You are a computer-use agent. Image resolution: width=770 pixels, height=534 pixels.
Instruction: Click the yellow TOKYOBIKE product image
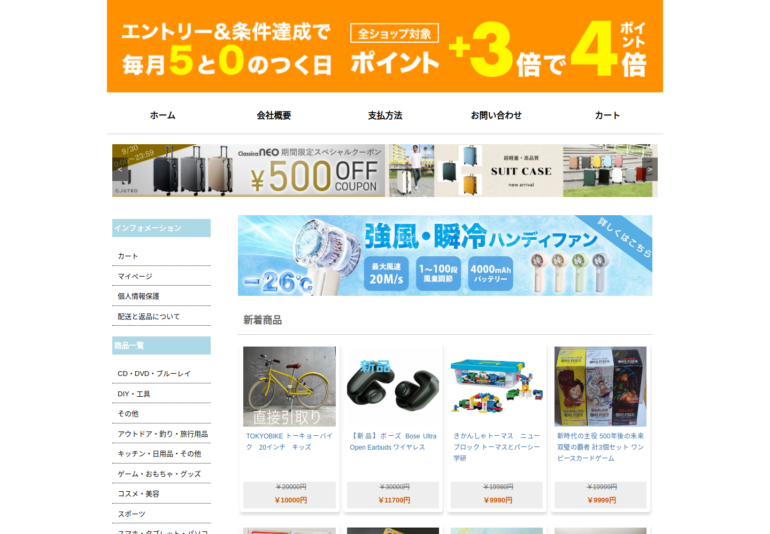point(289,387)
